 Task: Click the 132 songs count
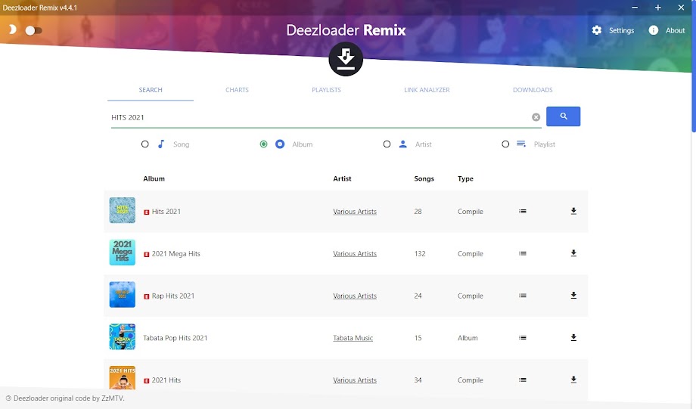[419, 254]
